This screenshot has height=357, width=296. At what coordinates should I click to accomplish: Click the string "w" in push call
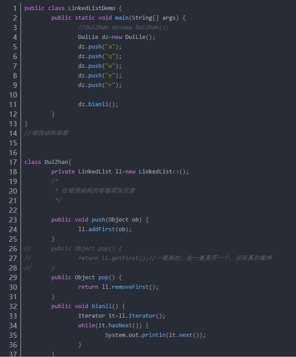coord(110,66)
